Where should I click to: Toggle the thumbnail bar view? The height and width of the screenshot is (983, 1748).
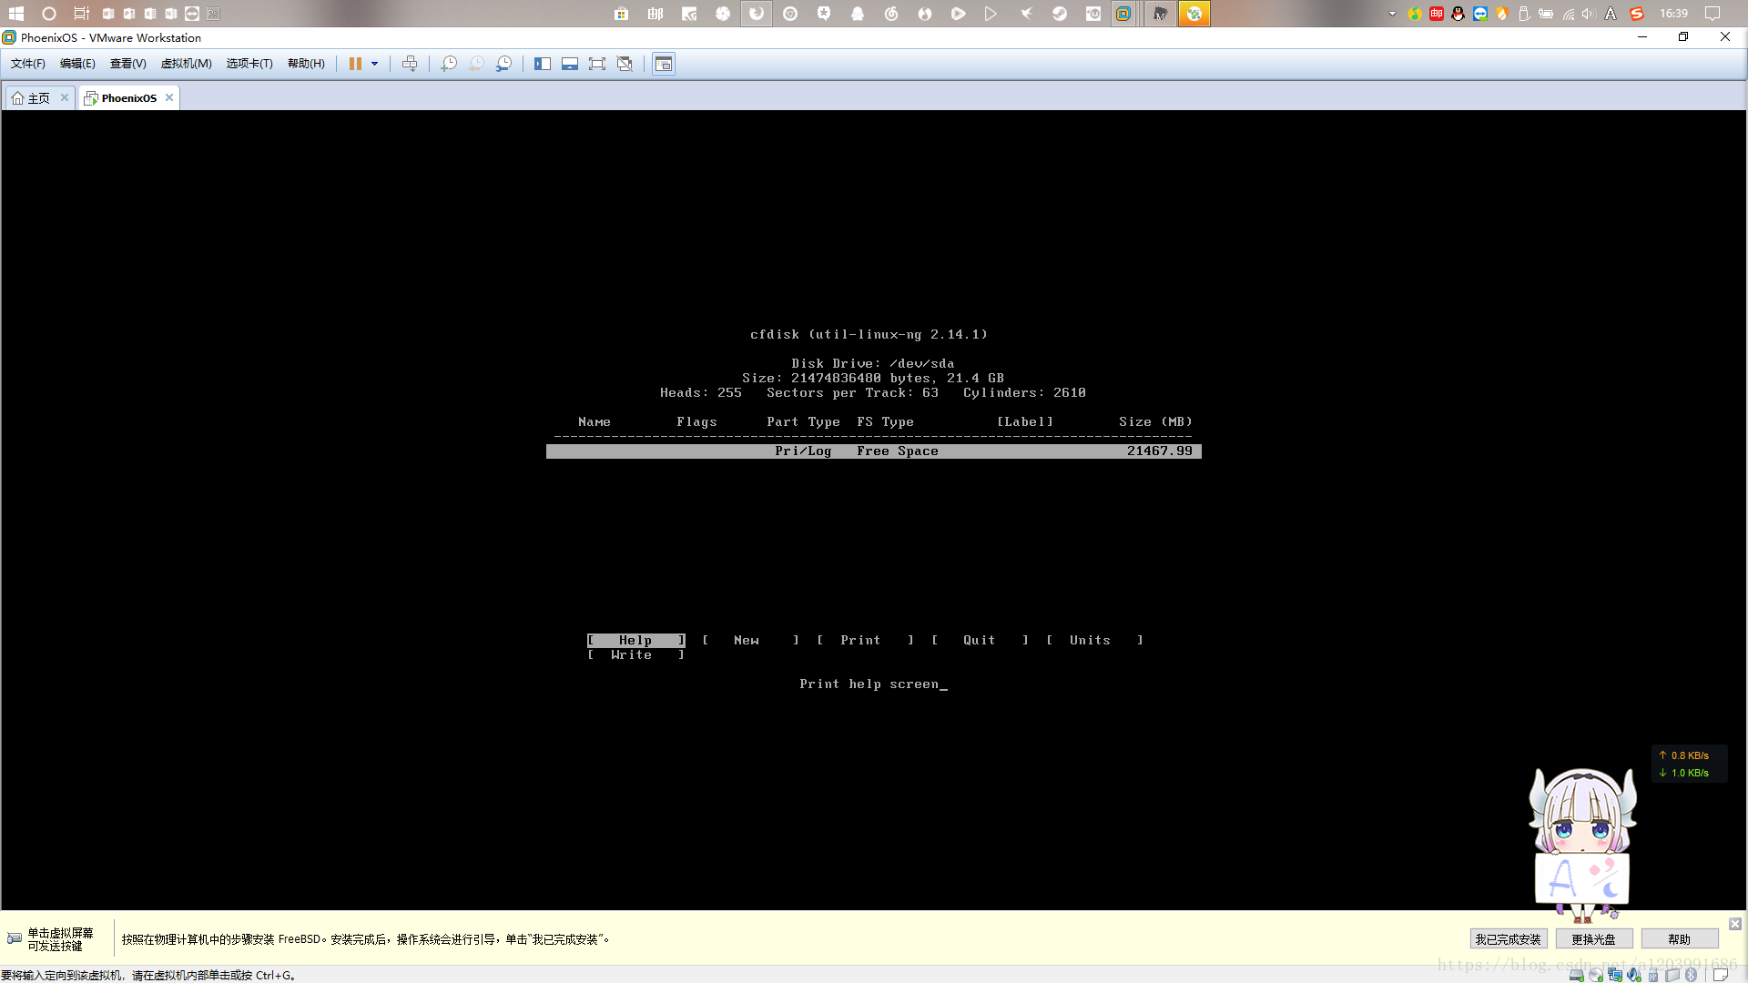[x=570, y=64]
